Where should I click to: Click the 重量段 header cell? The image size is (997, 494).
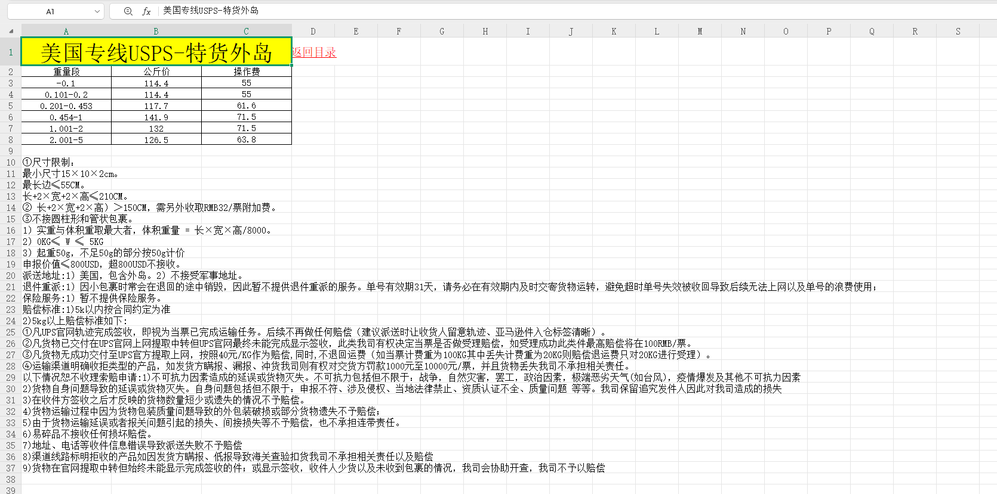(x=66, y=72)
